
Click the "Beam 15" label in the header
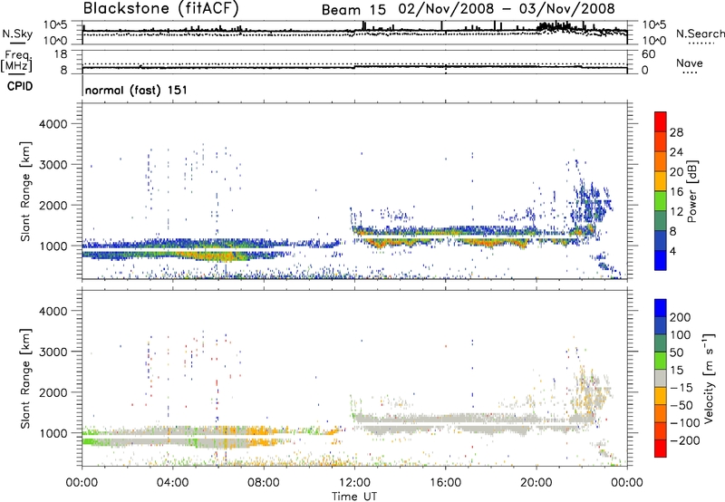click(x=353, y=10)
